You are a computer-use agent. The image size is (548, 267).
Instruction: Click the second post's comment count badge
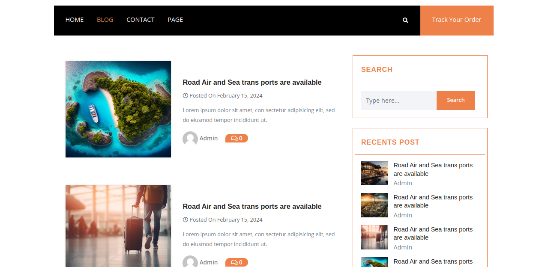pos(237,262)
